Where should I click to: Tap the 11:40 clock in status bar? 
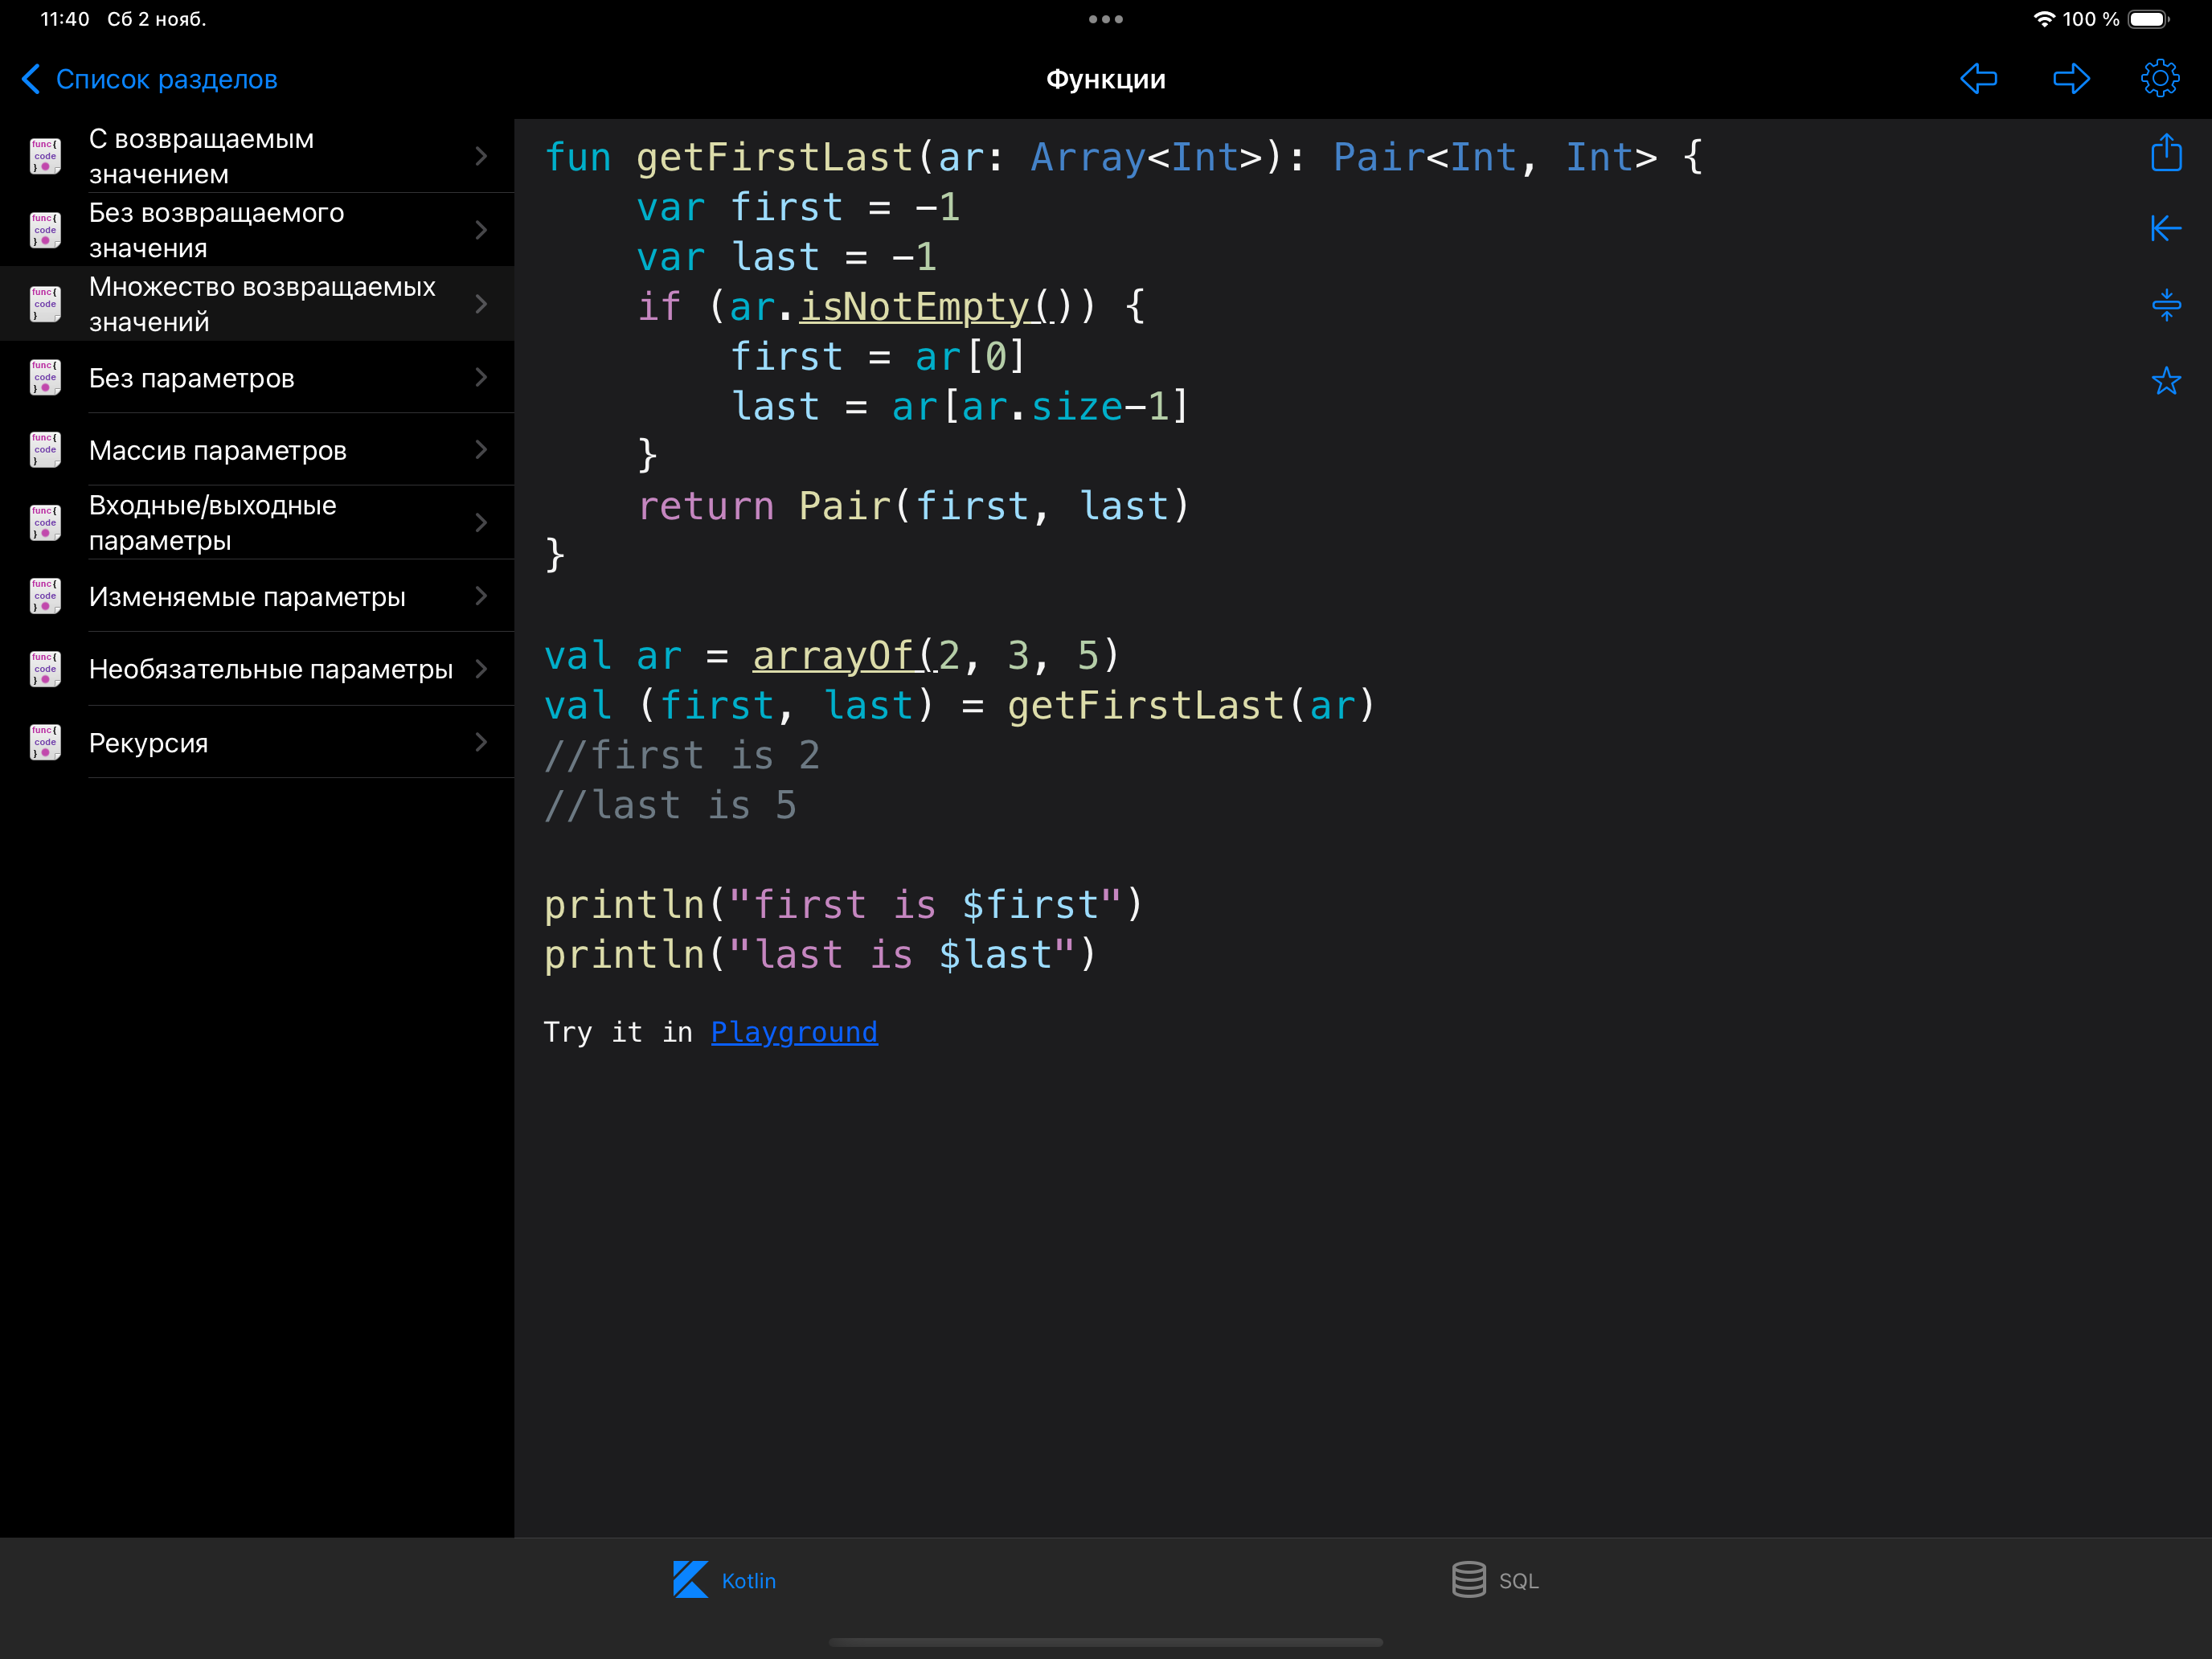coord(65,19)
